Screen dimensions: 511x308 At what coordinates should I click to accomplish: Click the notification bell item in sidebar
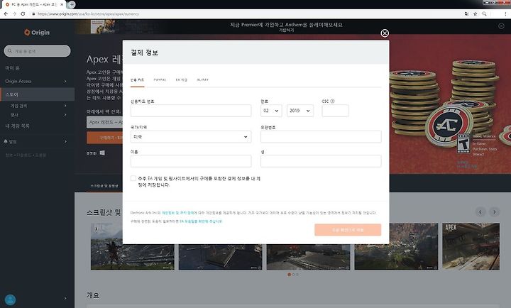pos(11,141)
